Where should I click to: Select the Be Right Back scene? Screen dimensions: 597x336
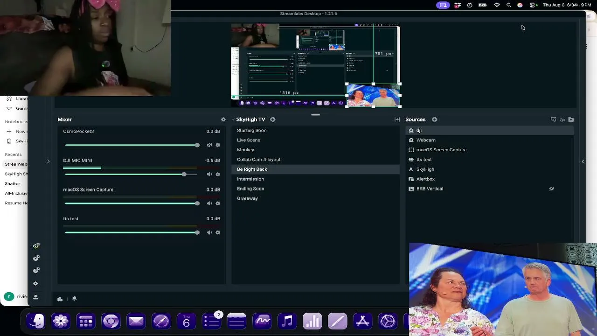pyautogui.click(x=316, y=169)
